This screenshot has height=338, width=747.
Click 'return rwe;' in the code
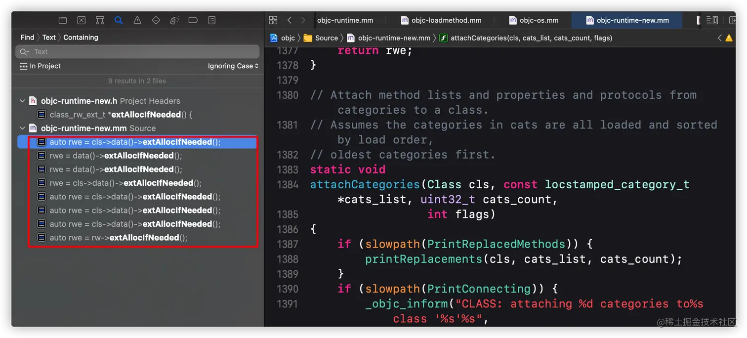tap(375, 50)
